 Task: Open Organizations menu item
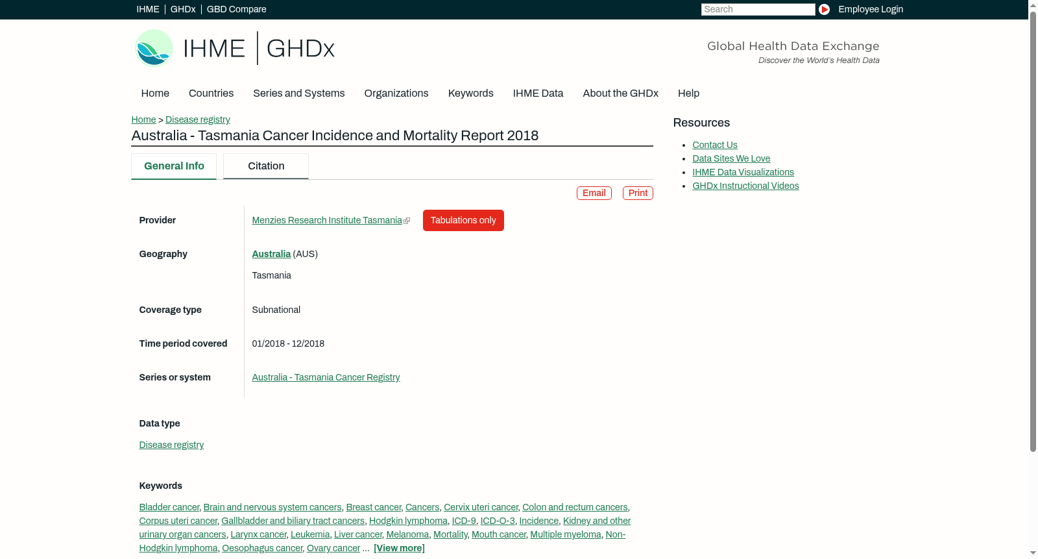(x=396, y=93)
